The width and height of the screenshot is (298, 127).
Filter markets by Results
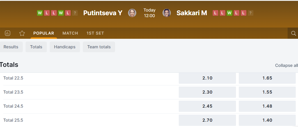pos(11,47)
